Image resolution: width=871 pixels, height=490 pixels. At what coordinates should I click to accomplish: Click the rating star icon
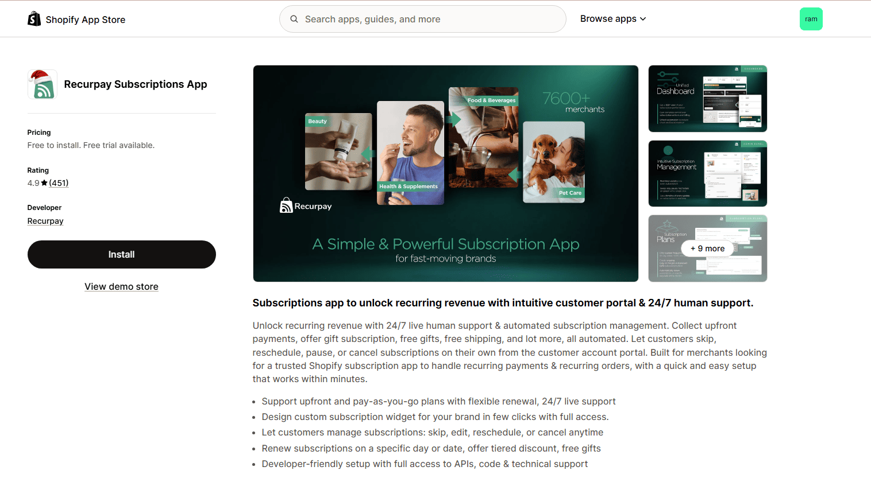coord(44,183)
